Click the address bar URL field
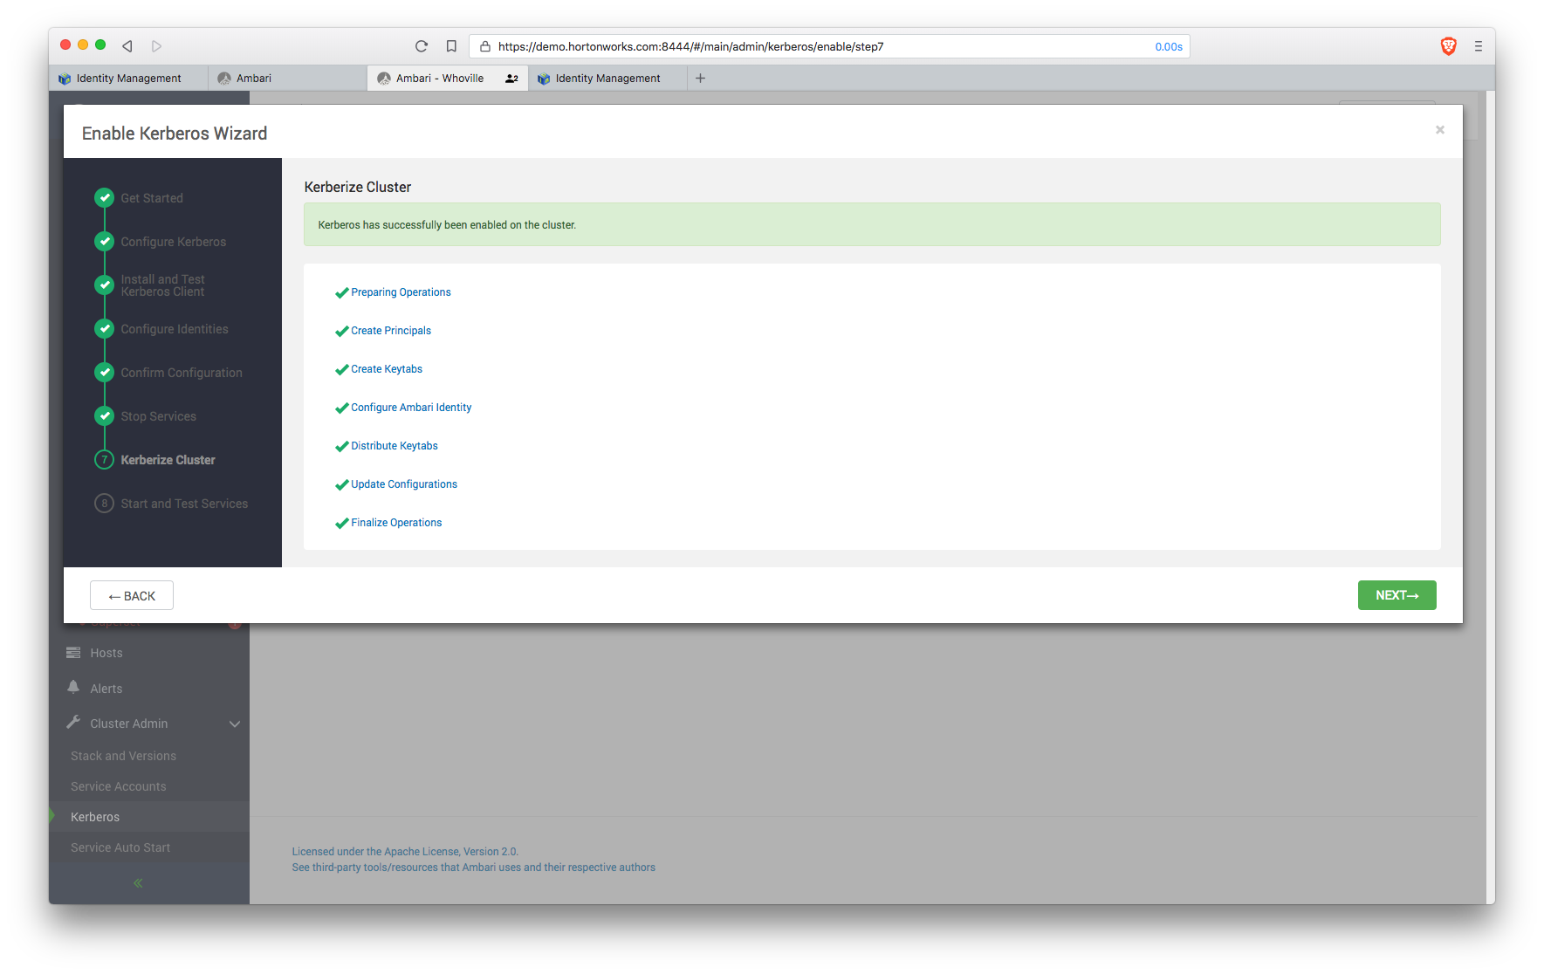 pyautogui.click(x=829, y=46)
